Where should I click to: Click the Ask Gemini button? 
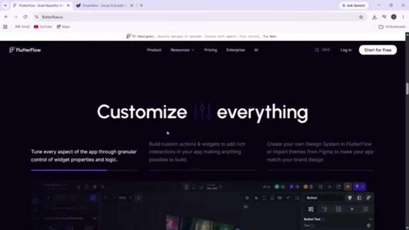(x=353, y=5)
